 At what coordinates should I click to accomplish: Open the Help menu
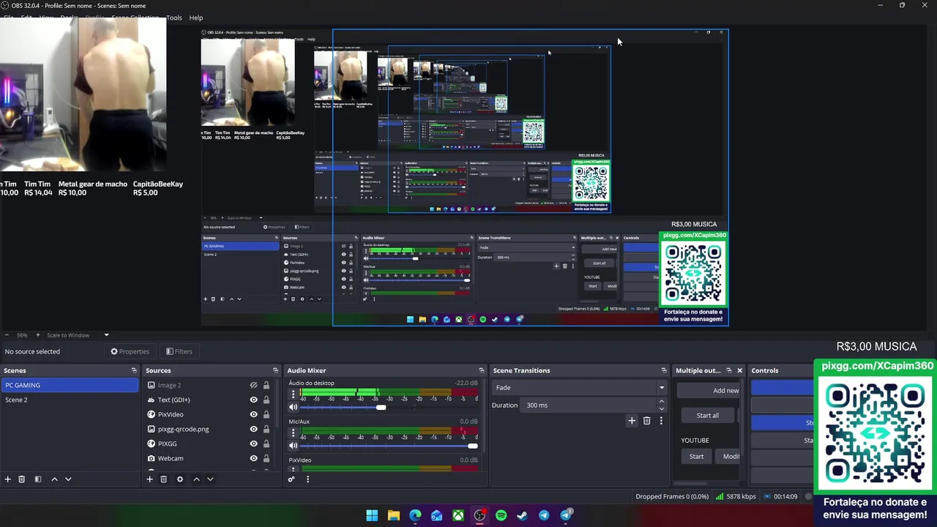pos(196,18)
